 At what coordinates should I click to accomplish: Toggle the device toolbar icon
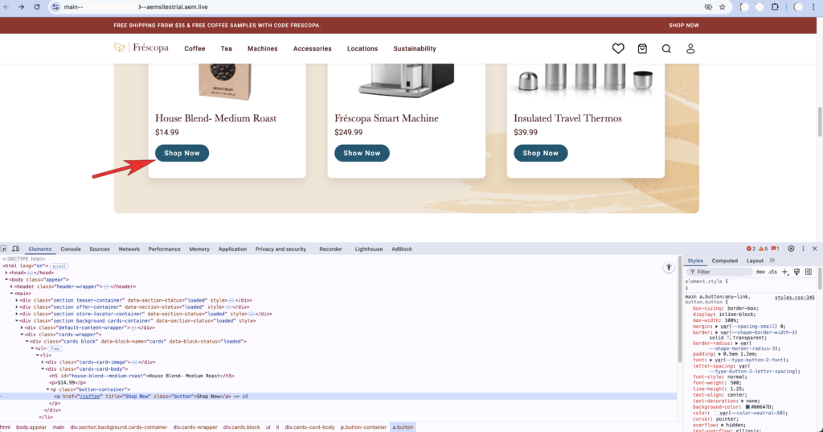coord(16,249)
